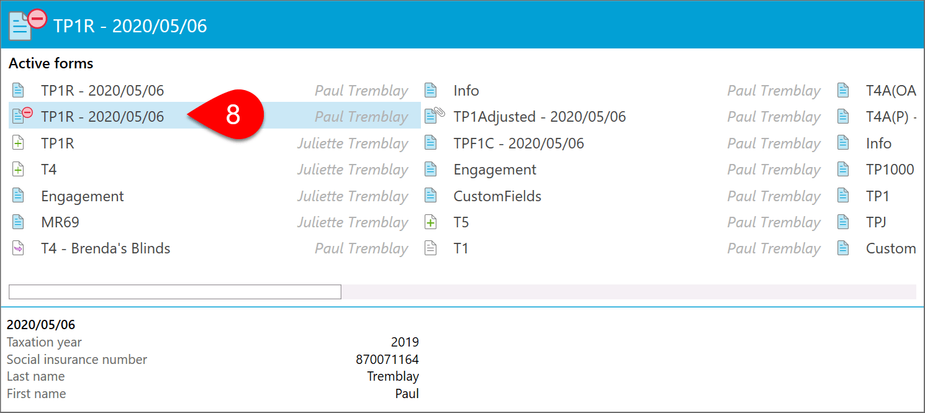Click the document icon beside TP1000

tap(842, 169)
